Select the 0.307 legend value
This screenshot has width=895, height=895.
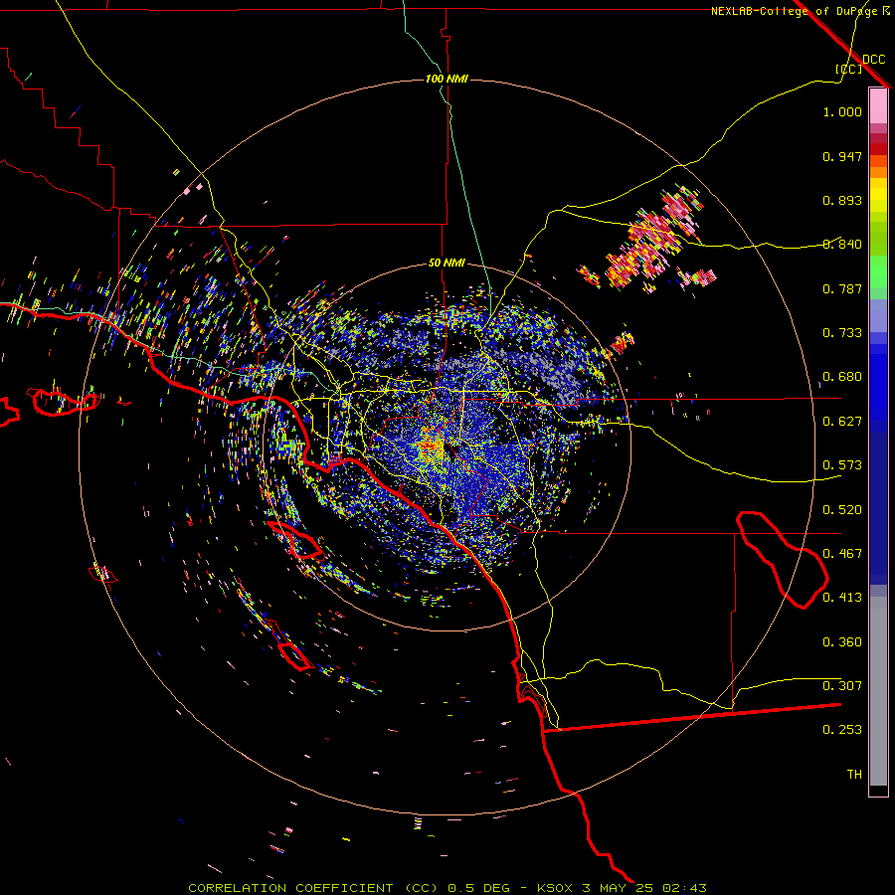tap(842, 686)
